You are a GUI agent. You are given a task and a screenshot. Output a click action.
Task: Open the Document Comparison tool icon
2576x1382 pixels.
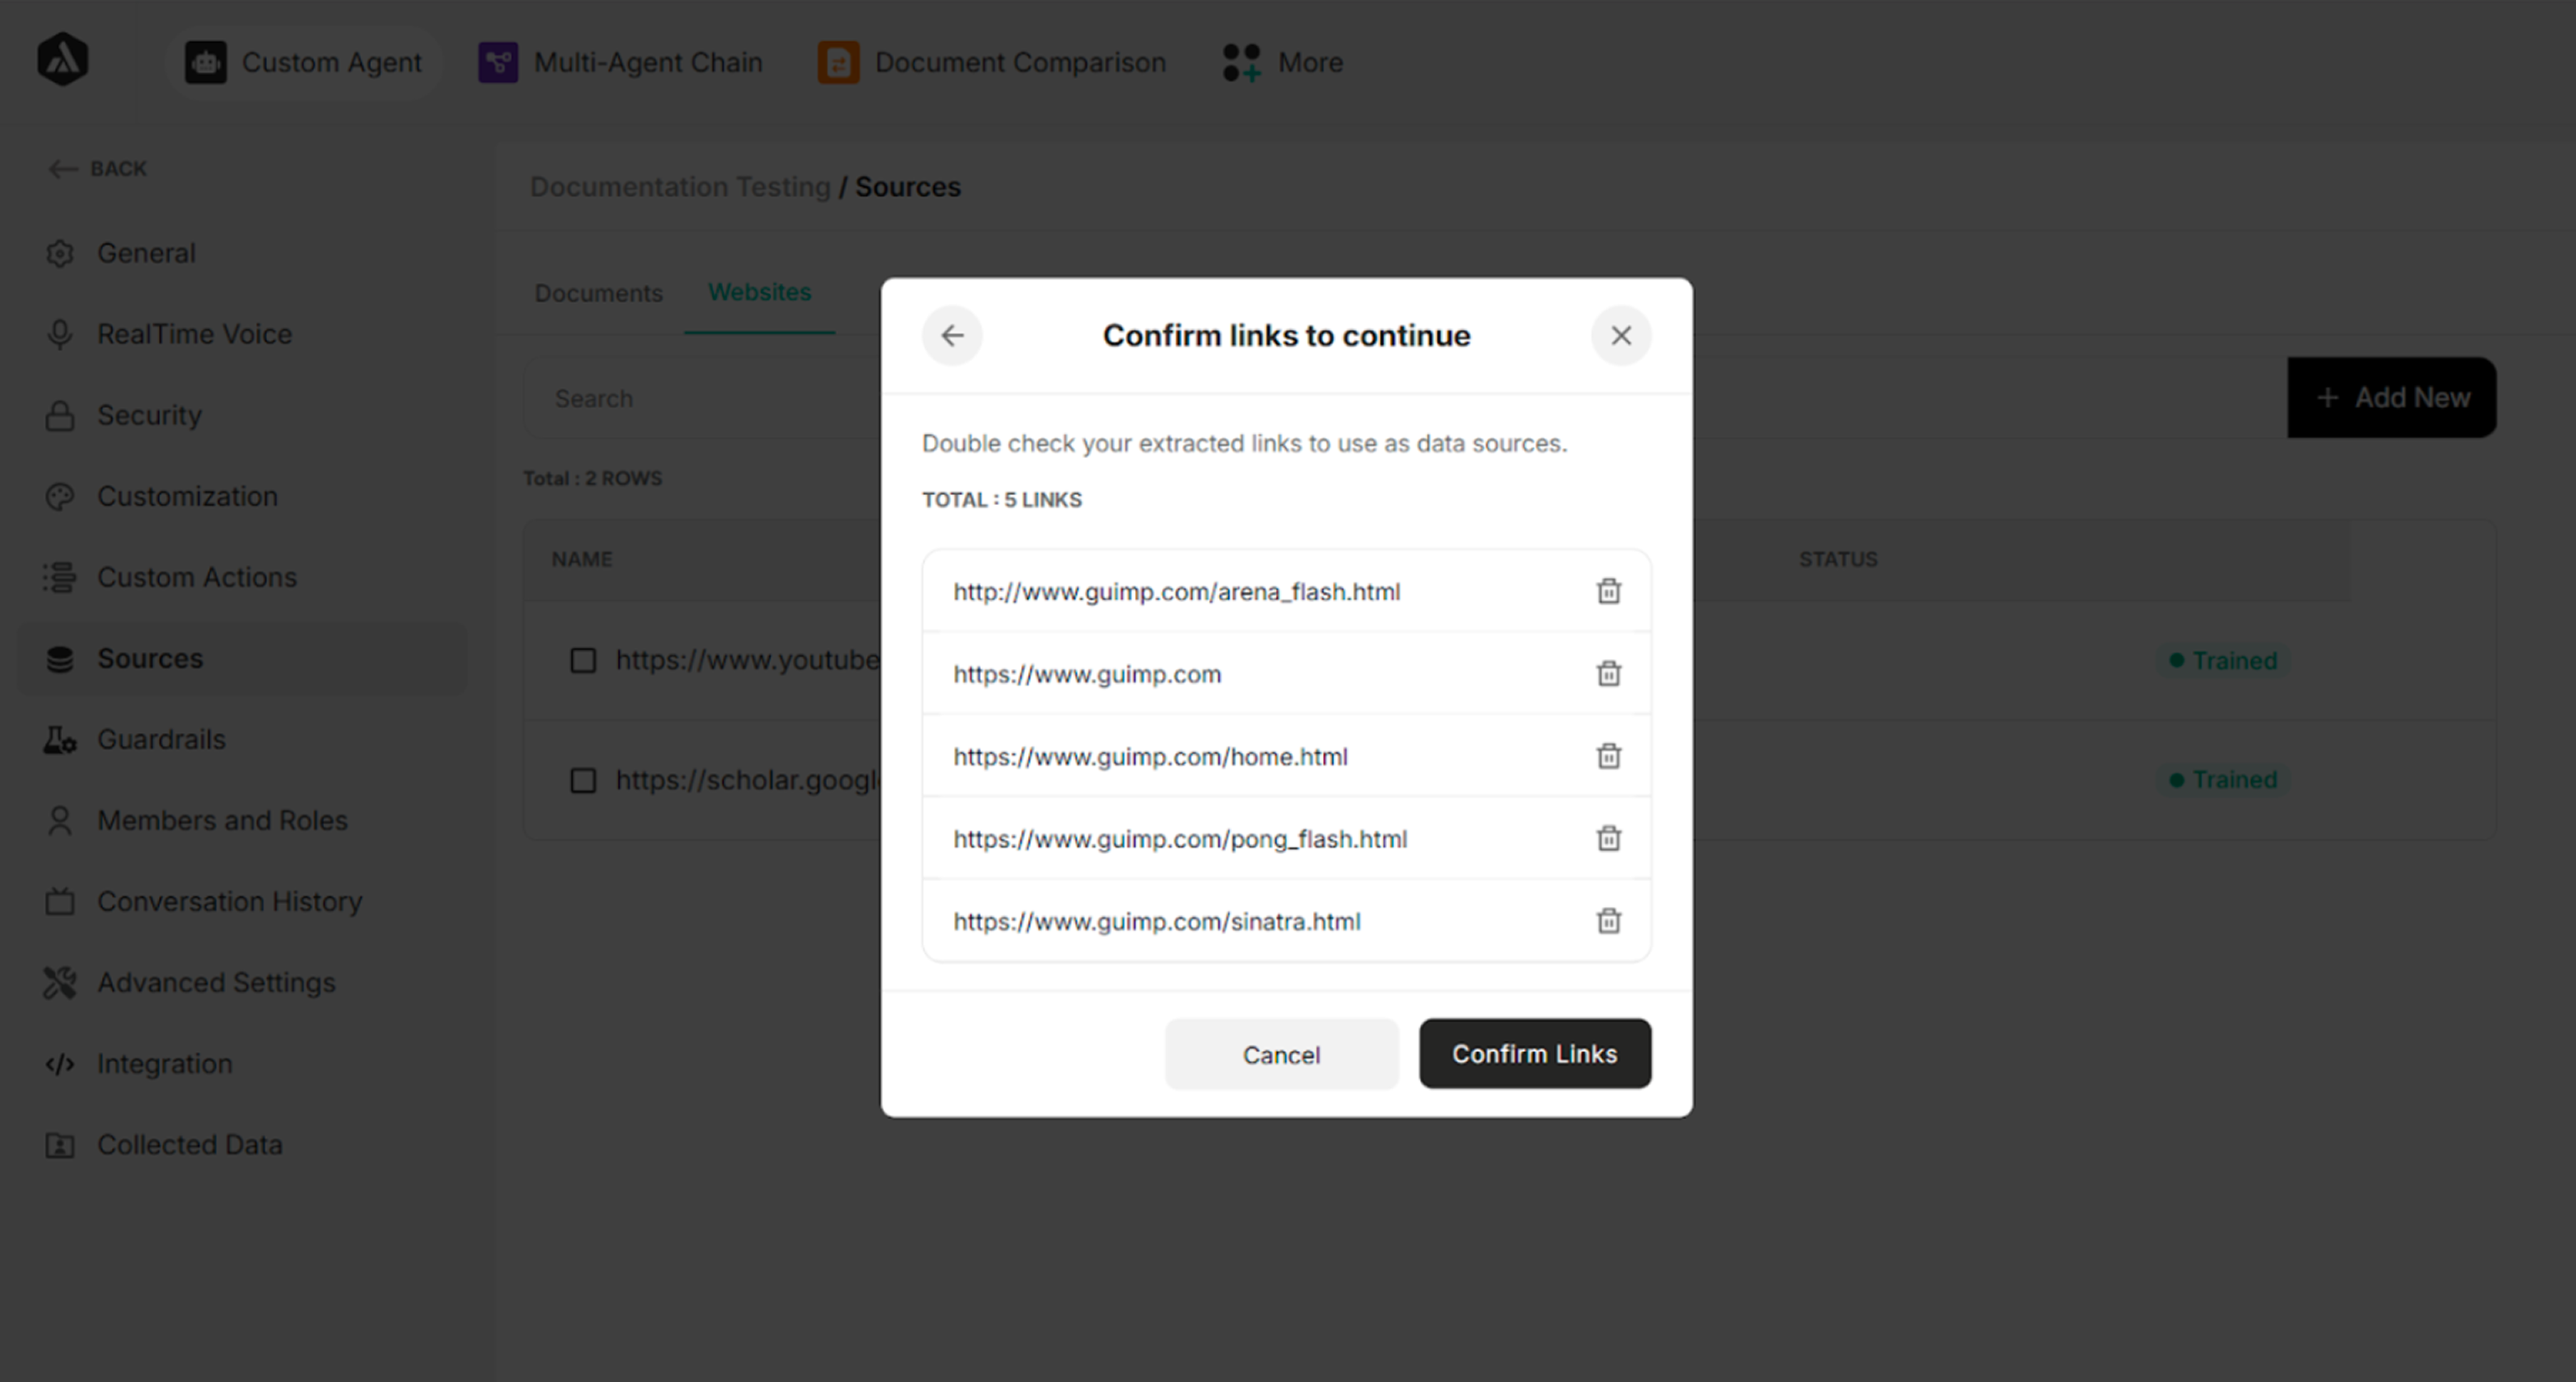pyautogui.click(x=837, y=61)
